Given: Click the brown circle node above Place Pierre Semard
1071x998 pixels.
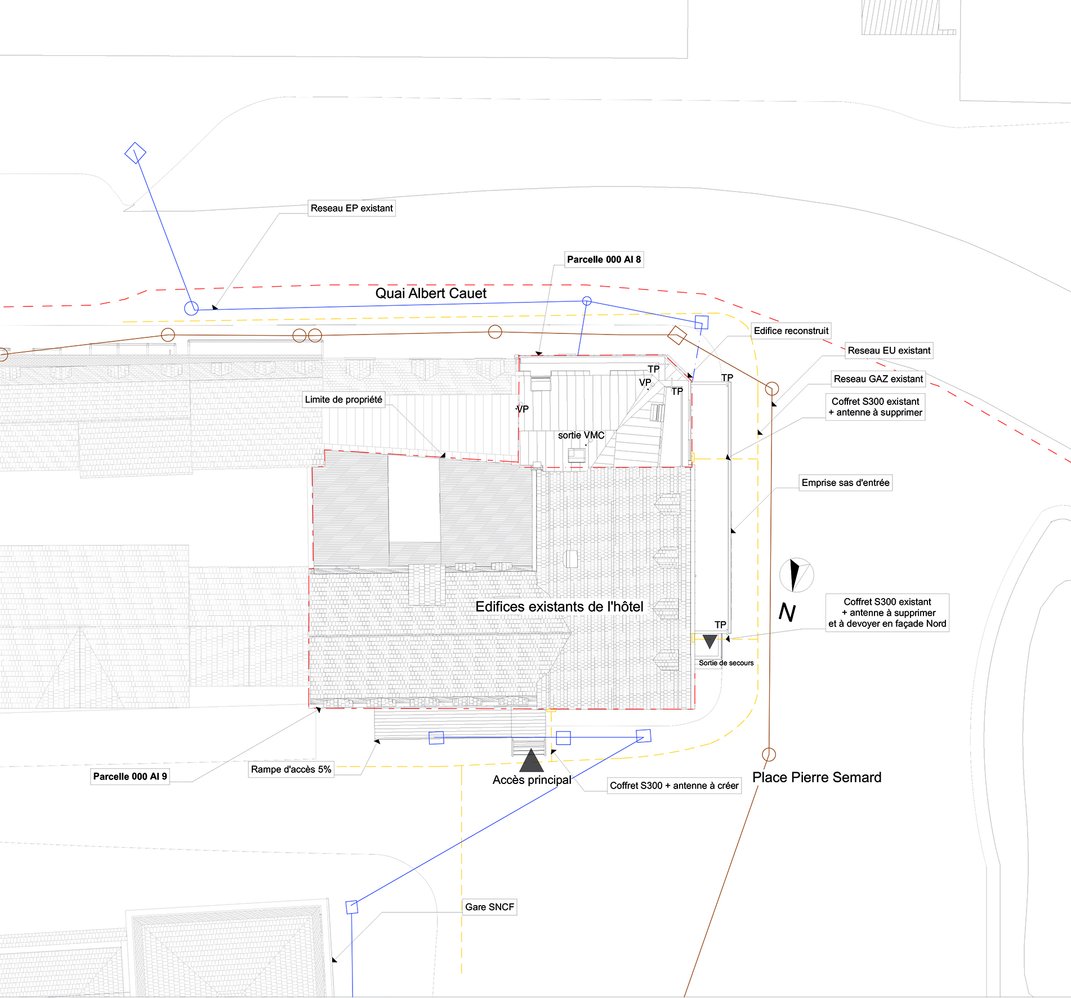Looking at the screenshot, I should tap(769, 754).
